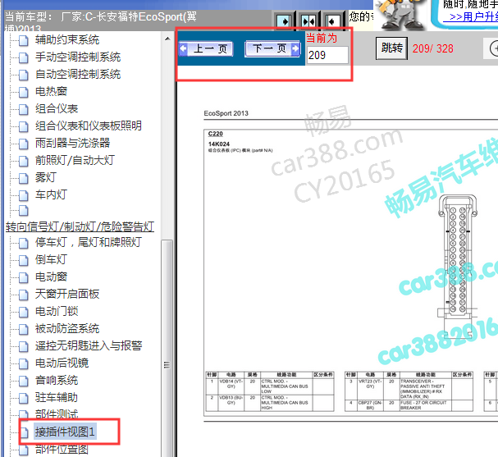Click page icon beside 倒车灯
Viewport: 498px width, 457px height.
24,260
